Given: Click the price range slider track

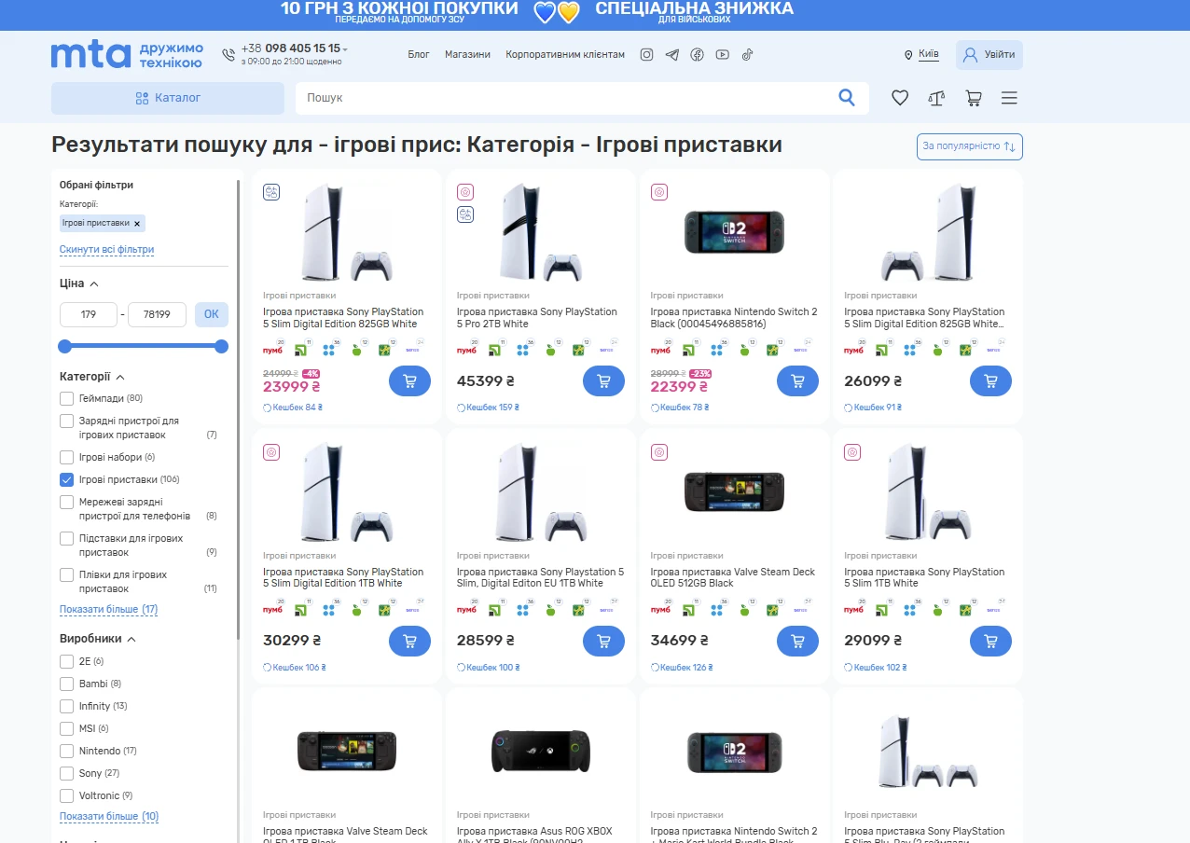Looking at the screenshot, I should (x=143, y=346).
